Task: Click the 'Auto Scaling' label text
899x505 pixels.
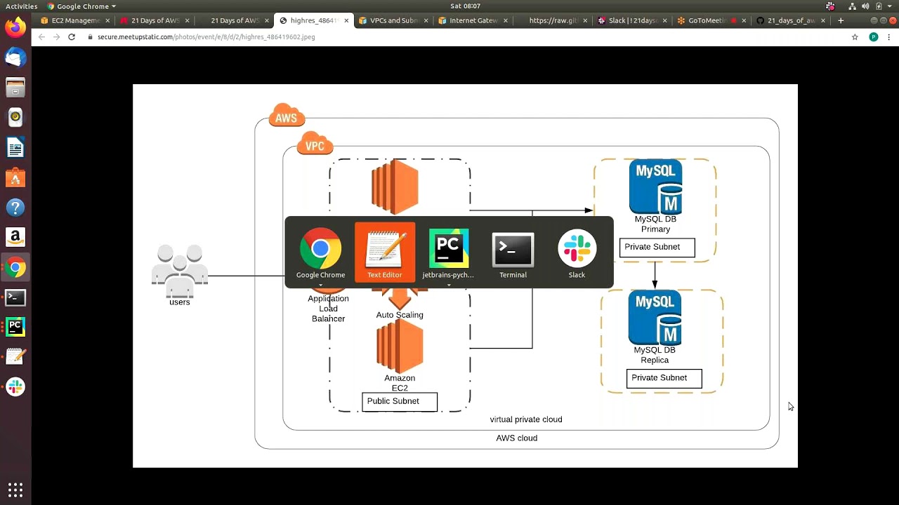Action: click(x=400, y=315)
